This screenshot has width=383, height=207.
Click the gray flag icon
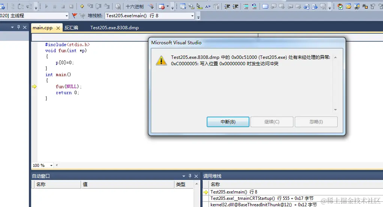83,16
